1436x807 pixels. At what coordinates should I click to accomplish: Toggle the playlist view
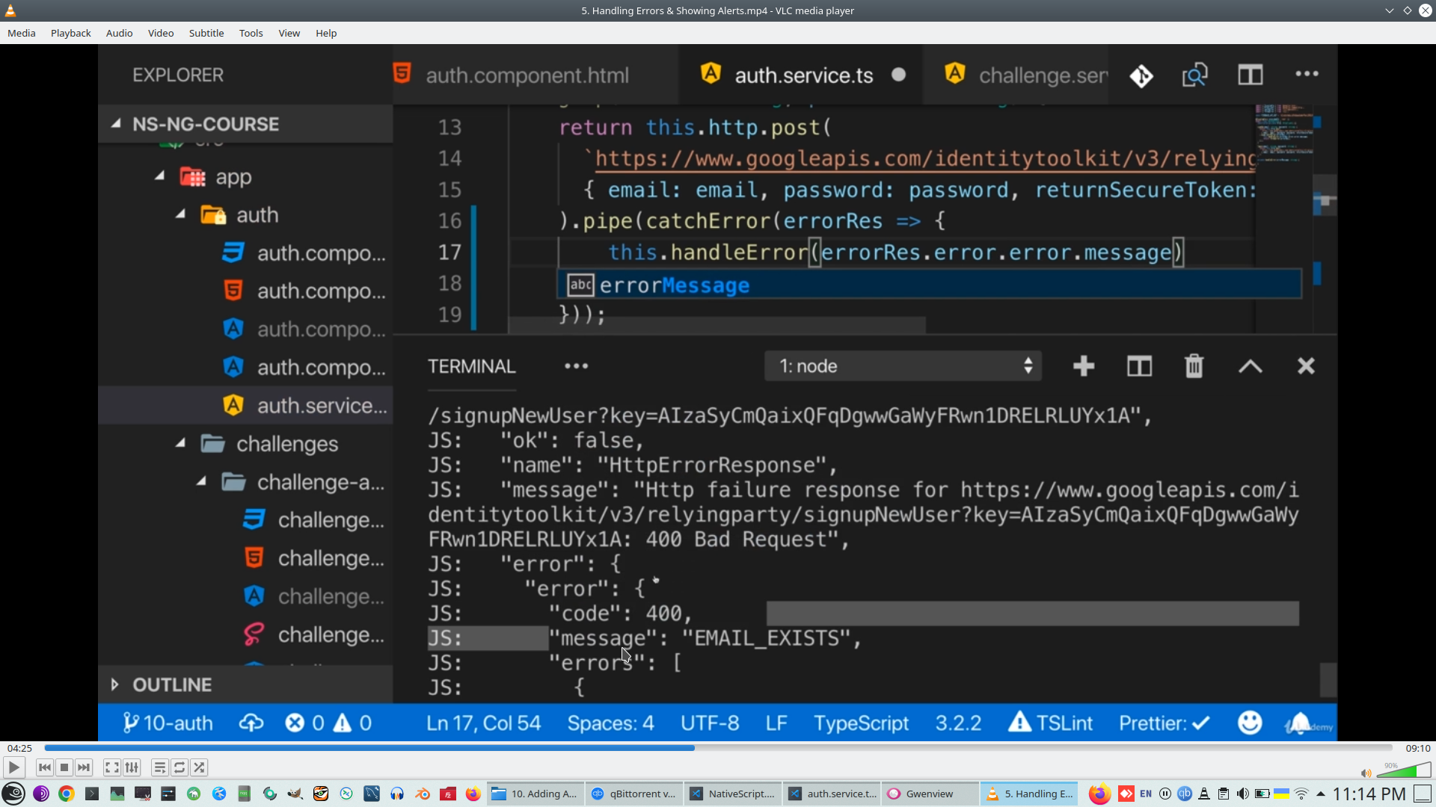pyautogui.click(x=159, y=767)
